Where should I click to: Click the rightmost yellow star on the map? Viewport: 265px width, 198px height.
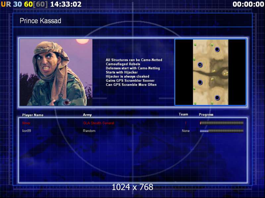(x=227, y=73)
